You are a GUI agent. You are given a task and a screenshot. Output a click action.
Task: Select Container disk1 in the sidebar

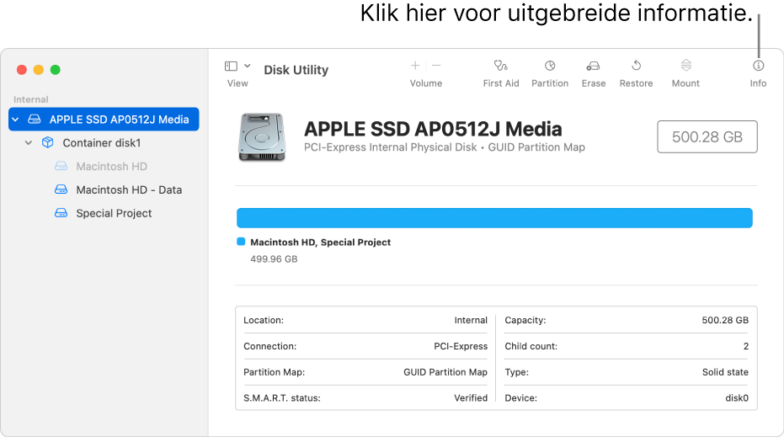[x=102, y=143]
